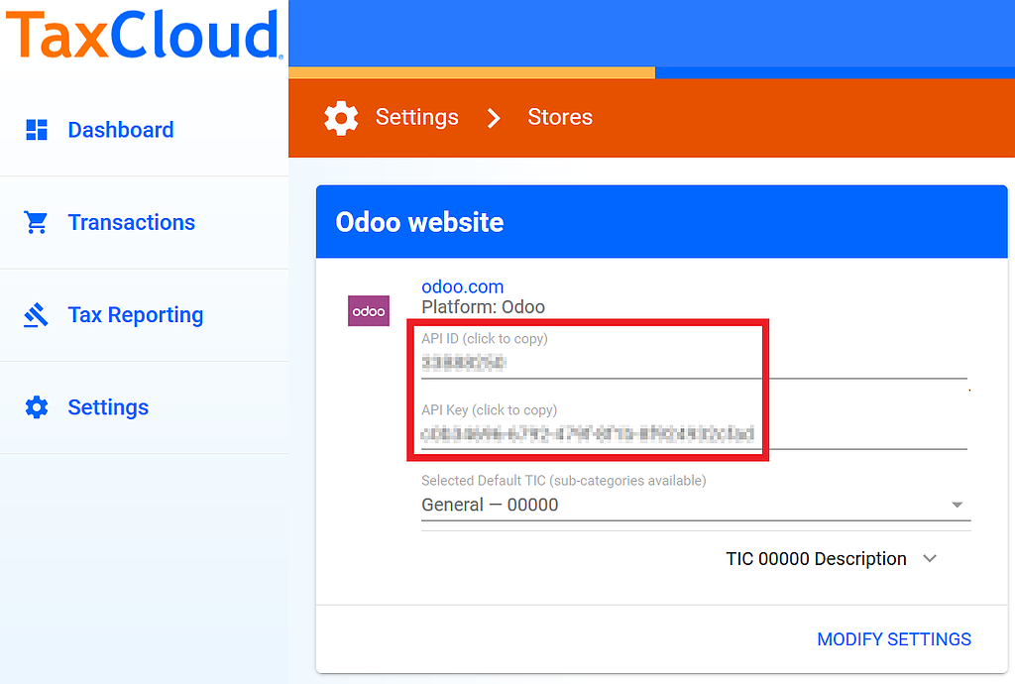
Task: Select Settings in the left sidebar
Action: point(108,407)
